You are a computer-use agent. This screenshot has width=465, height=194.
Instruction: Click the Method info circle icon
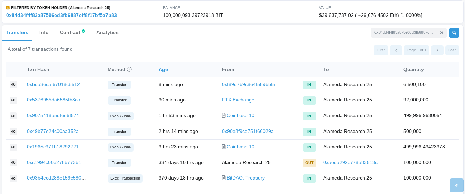(129, 69)
